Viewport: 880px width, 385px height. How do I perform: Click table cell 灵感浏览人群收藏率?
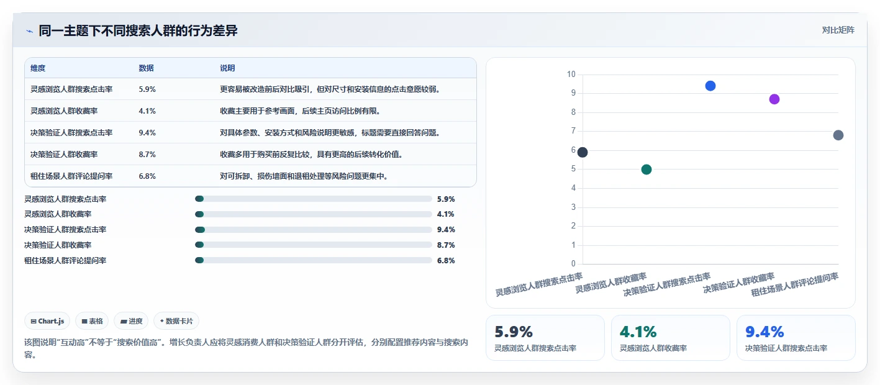coord(64,111)
